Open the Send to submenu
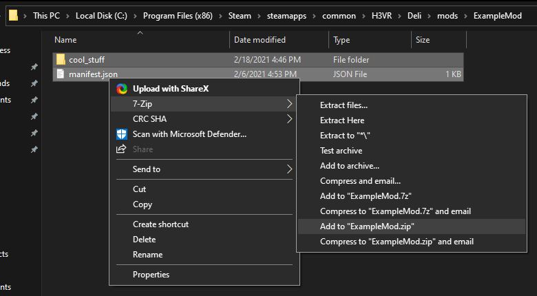This screenshot has width=537, height=296. 204,169
